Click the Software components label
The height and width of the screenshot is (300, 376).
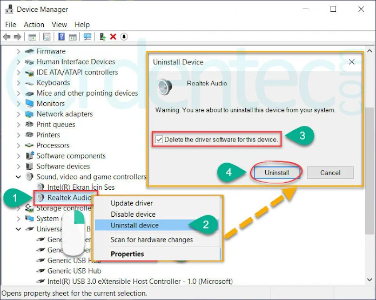coord(71,156)
